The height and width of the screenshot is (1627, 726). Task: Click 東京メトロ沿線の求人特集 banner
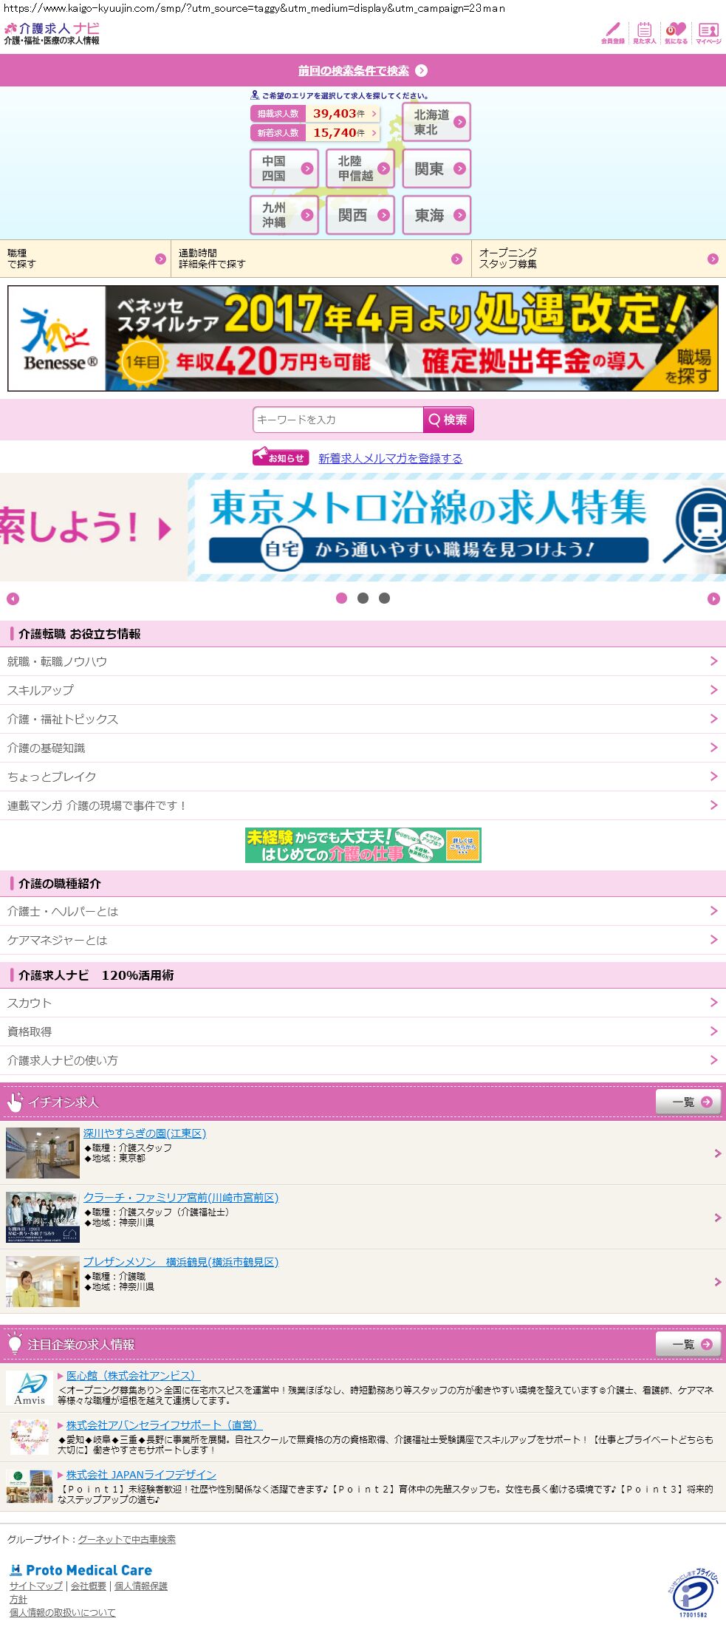pyautogui.click(x=457, y=528)
